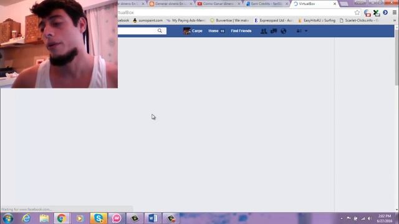This screenshot has height=224, width=399.
Task: Open File Explorer from the taskbar
Action: pos(44,218)
